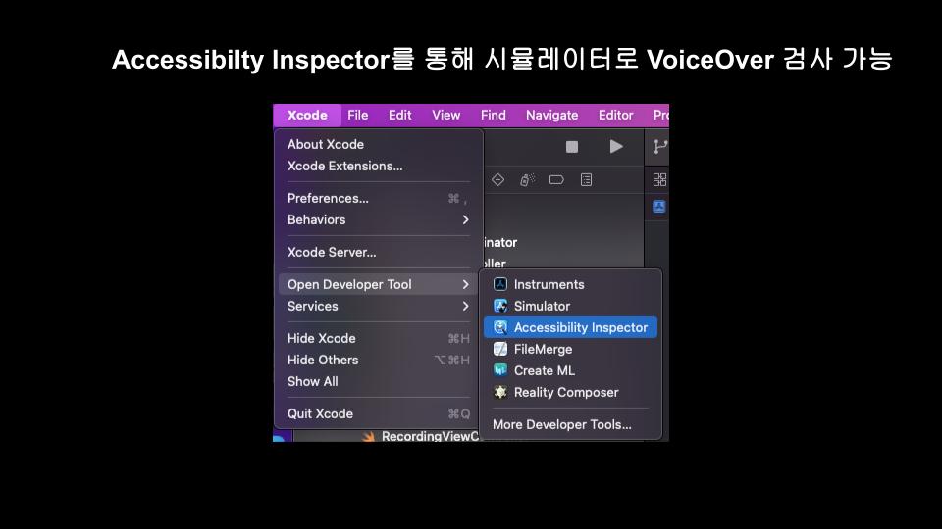Open Preferences… from Xcode menu
Screen dimensions: 942x529
click(x=379, y=199)
